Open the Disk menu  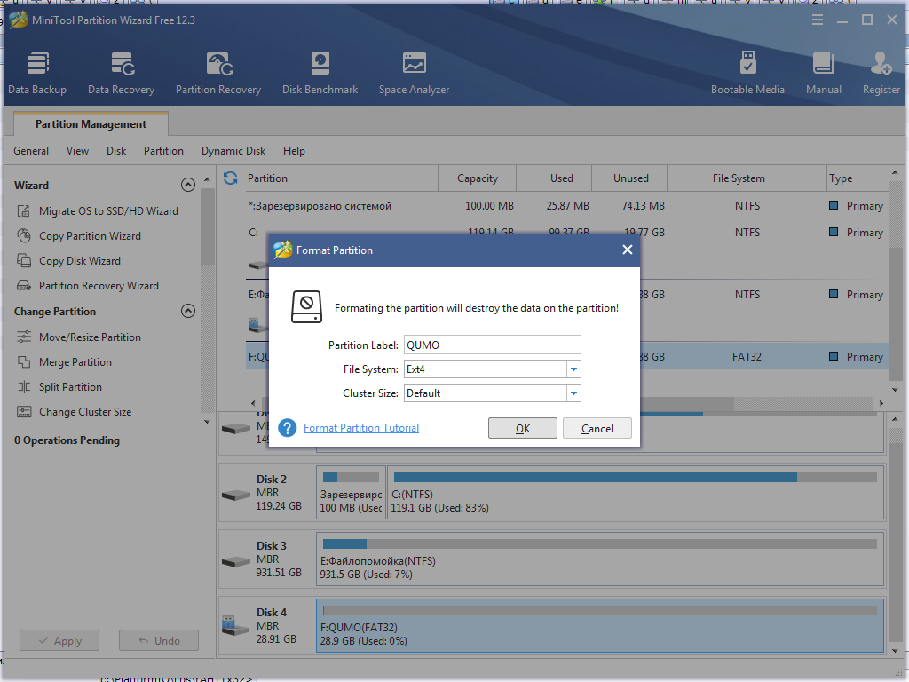[116, 151]
